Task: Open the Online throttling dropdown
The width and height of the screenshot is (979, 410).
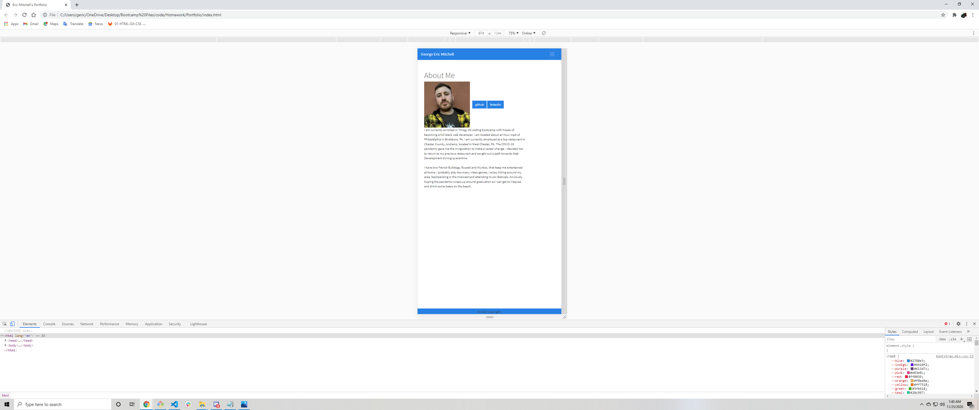Action: (528, 33)
